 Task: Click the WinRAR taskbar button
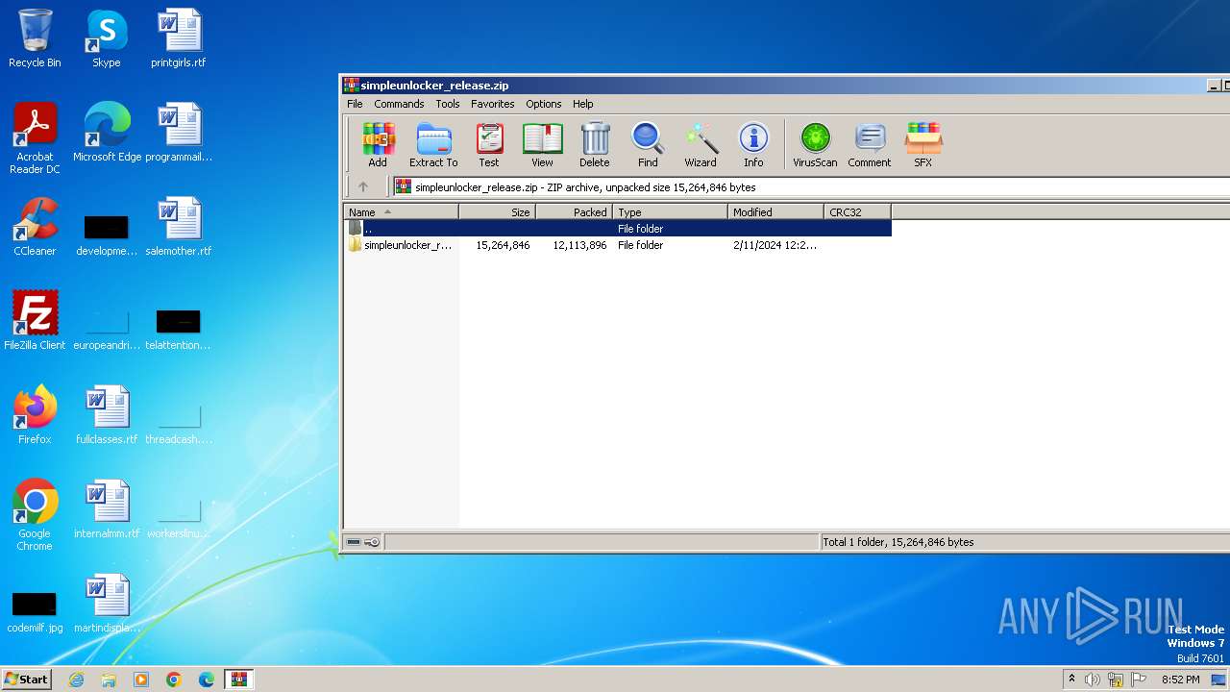click(x=239, y=680)
